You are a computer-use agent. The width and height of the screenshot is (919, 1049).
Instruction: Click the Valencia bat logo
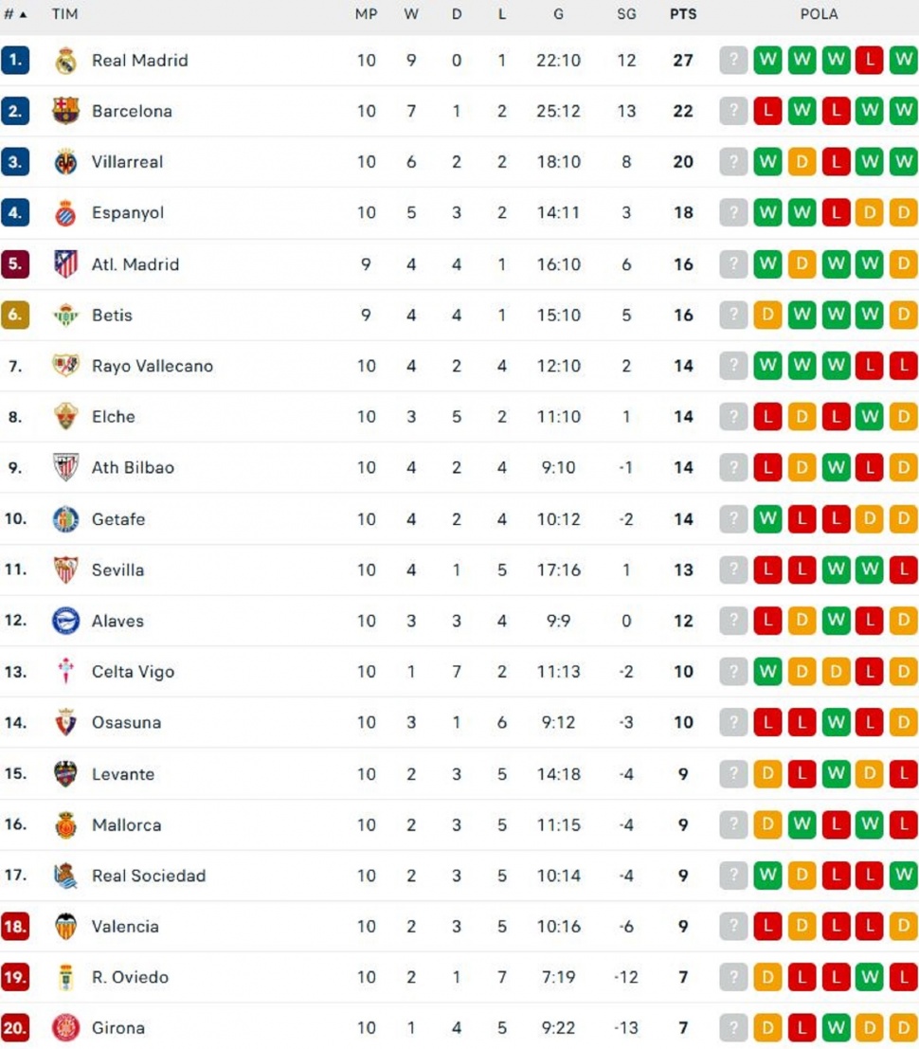tap(65, 927)
